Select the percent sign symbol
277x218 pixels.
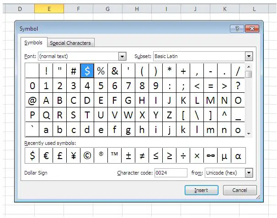(x=101, y=71)
